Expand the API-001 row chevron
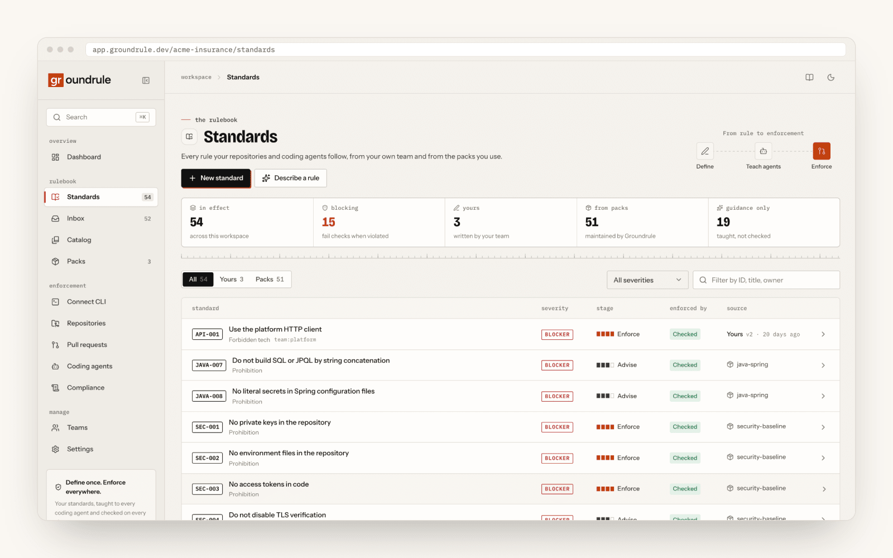893x558 pixels. click(823, 334)
